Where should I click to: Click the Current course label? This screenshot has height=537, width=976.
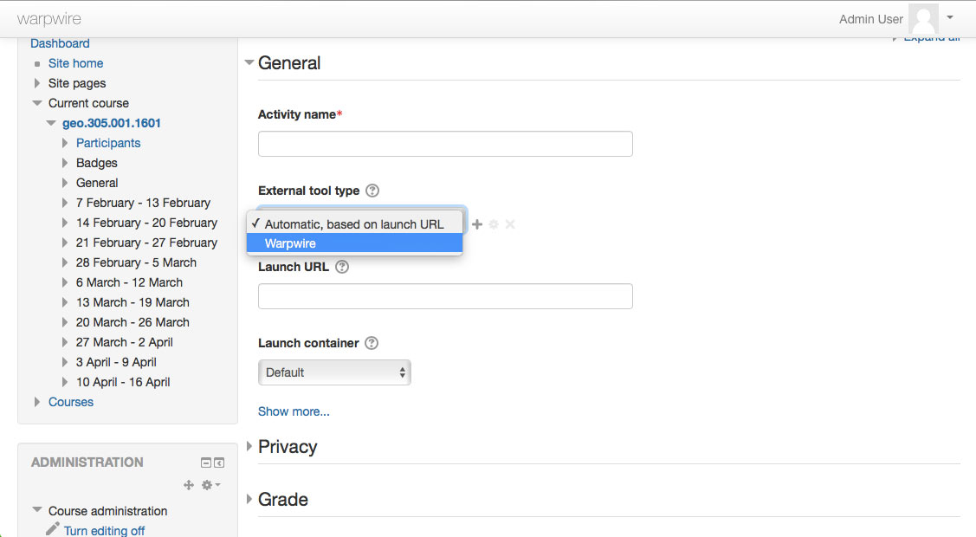88,103
